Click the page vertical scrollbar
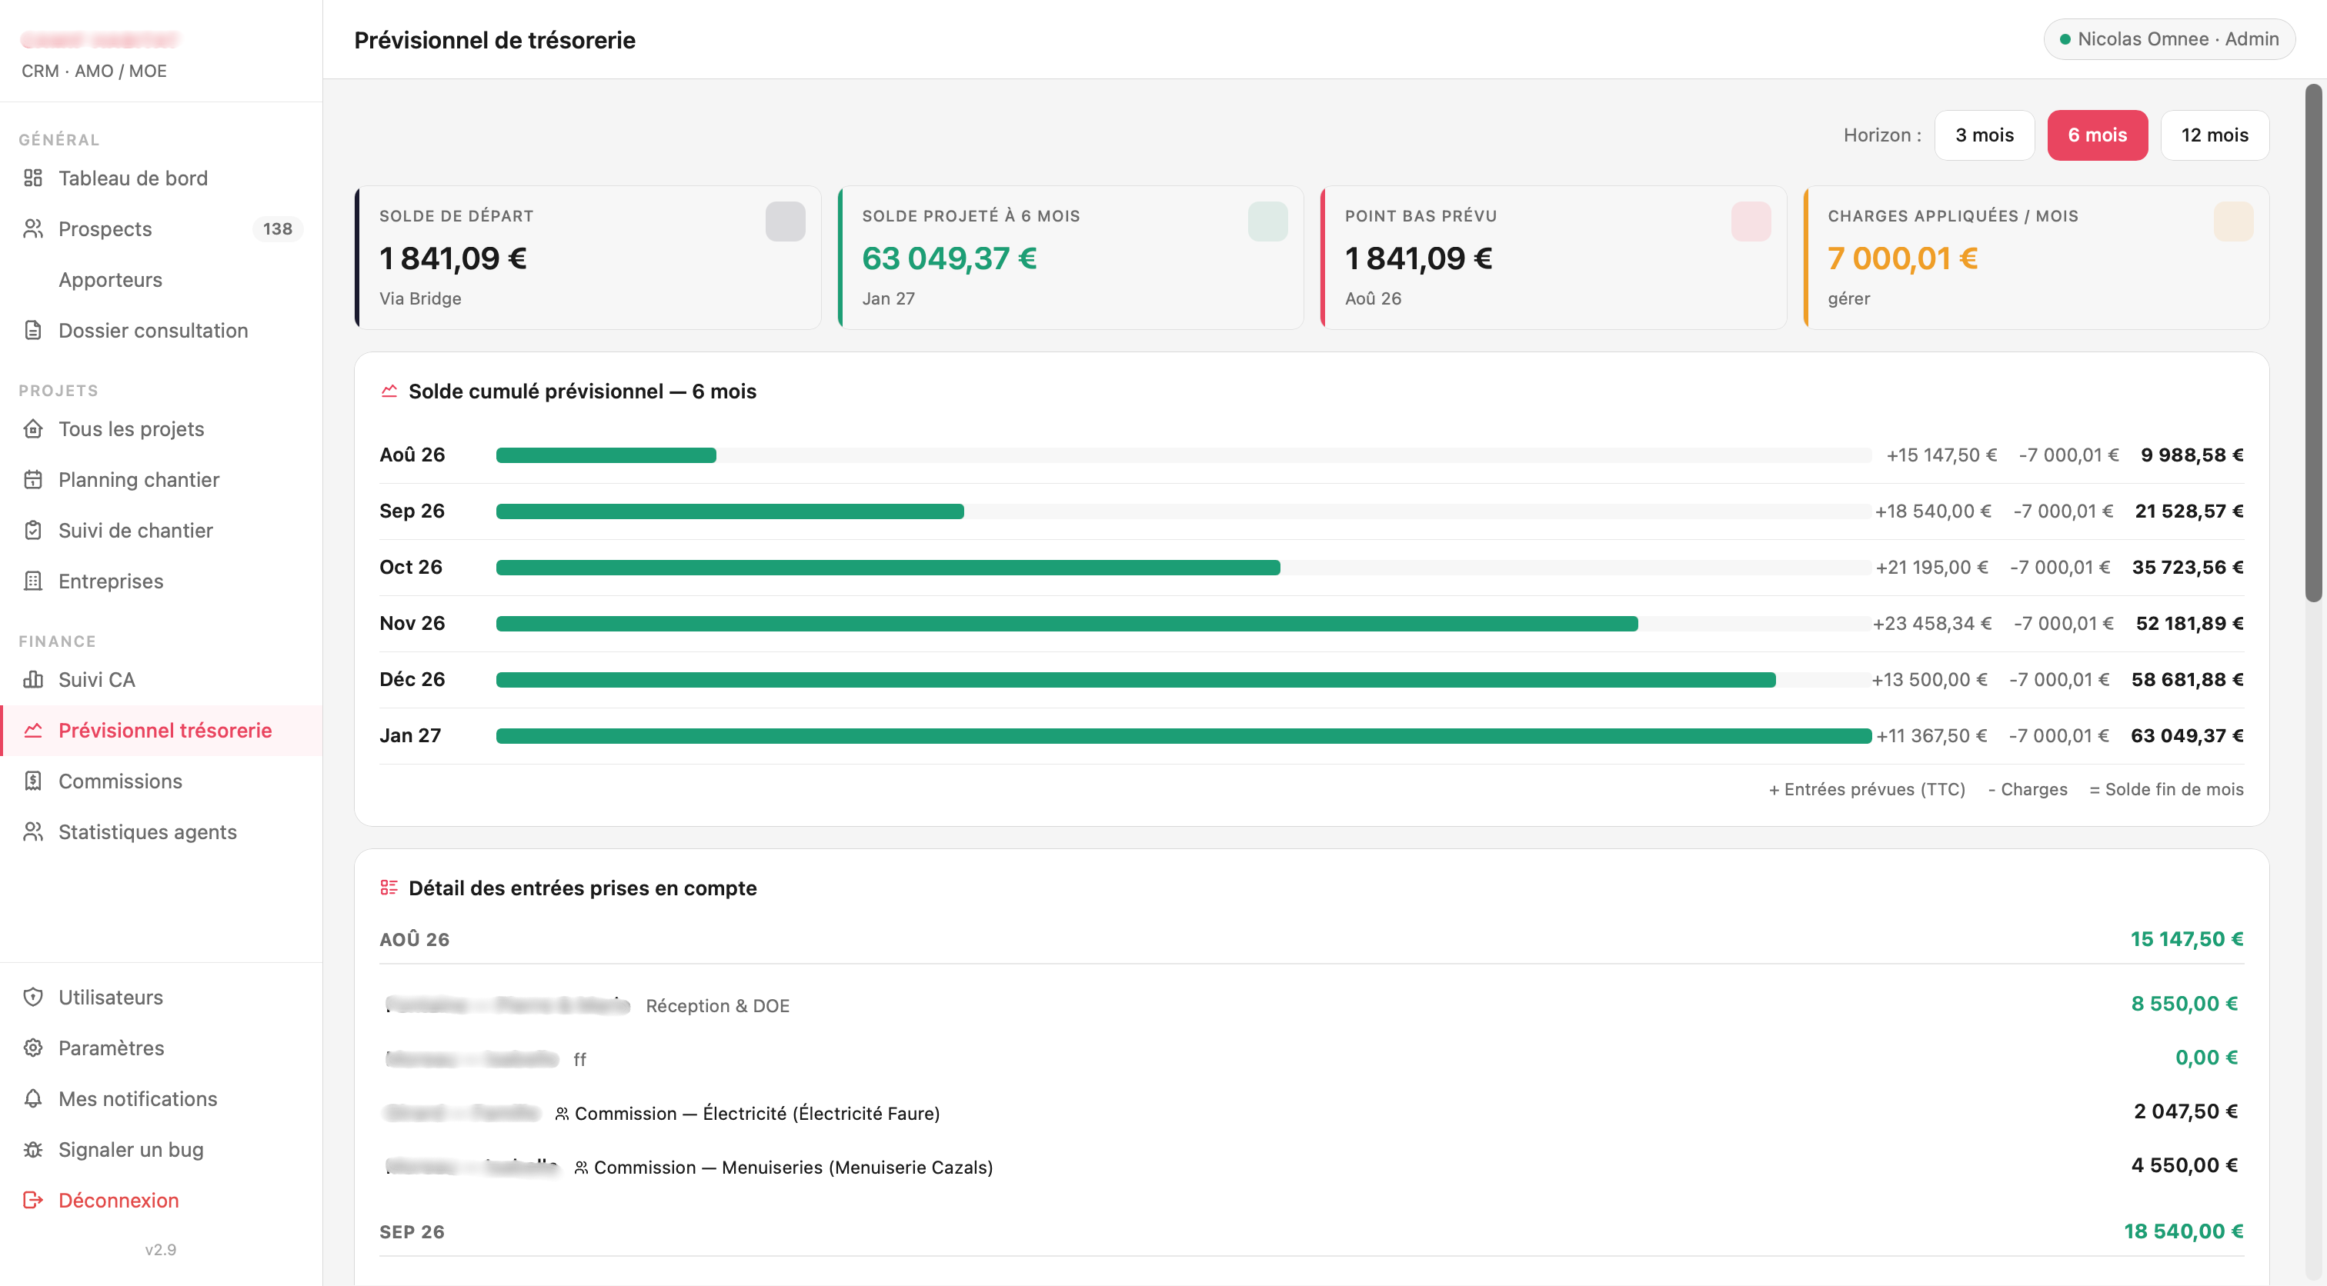This screenshot has height=1286, width=2327. coord(2312,343)
